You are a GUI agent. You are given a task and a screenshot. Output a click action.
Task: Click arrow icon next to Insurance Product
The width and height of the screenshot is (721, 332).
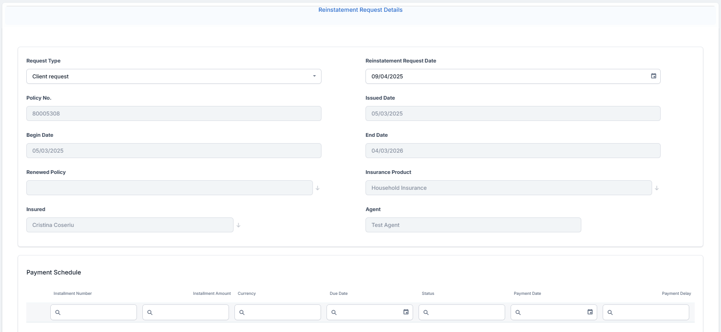657,188
